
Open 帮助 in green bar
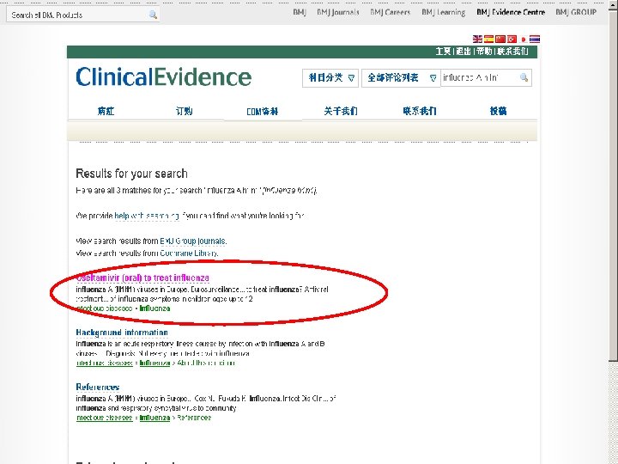[x=484, y=52]
